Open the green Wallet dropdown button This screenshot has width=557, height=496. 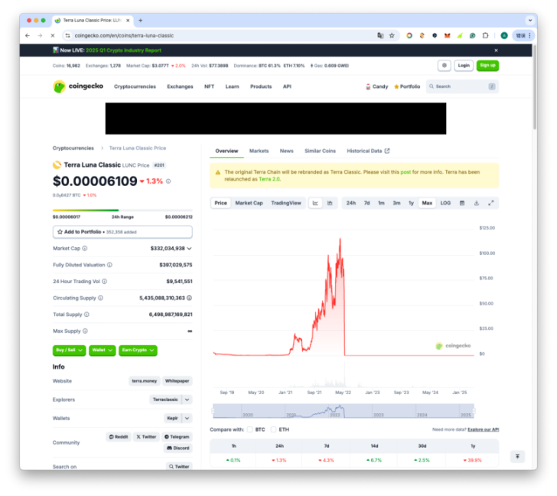(103, 351)
